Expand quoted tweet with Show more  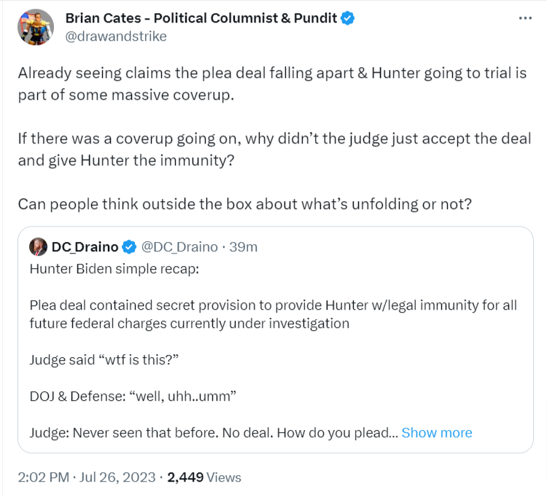tap(436, 433)
